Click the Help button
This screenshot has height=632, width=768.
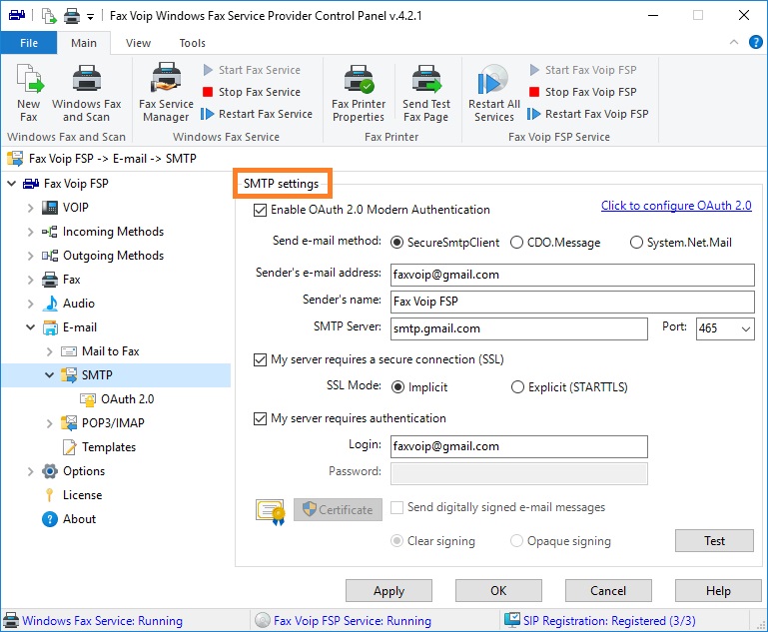pyautogui.click(x=718, y=591)
